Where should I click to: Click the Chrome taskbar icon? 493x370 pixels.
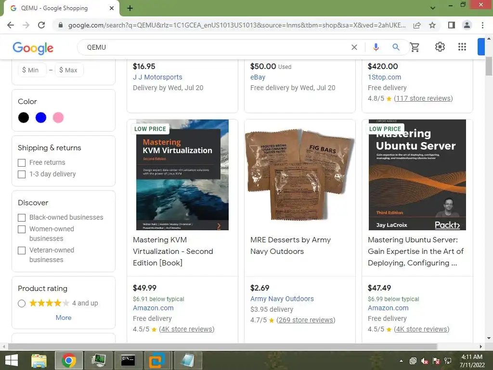(69, 360)
